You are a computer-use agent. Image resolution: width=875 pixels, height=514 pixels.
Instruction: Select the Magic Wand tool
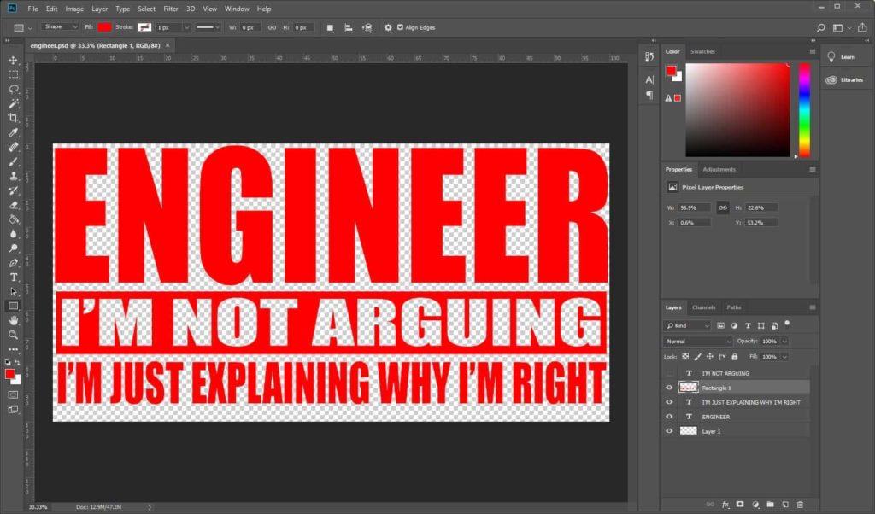tap(14, 103)
